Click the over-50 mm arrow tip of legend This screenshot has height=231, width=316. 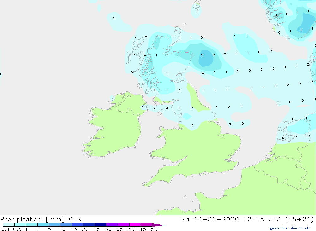point(158,225)
